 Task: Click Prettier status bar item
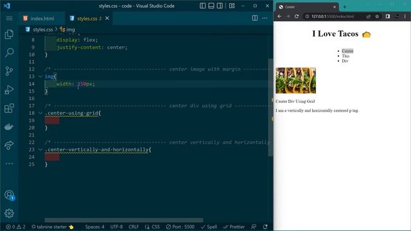click(234, 227)
